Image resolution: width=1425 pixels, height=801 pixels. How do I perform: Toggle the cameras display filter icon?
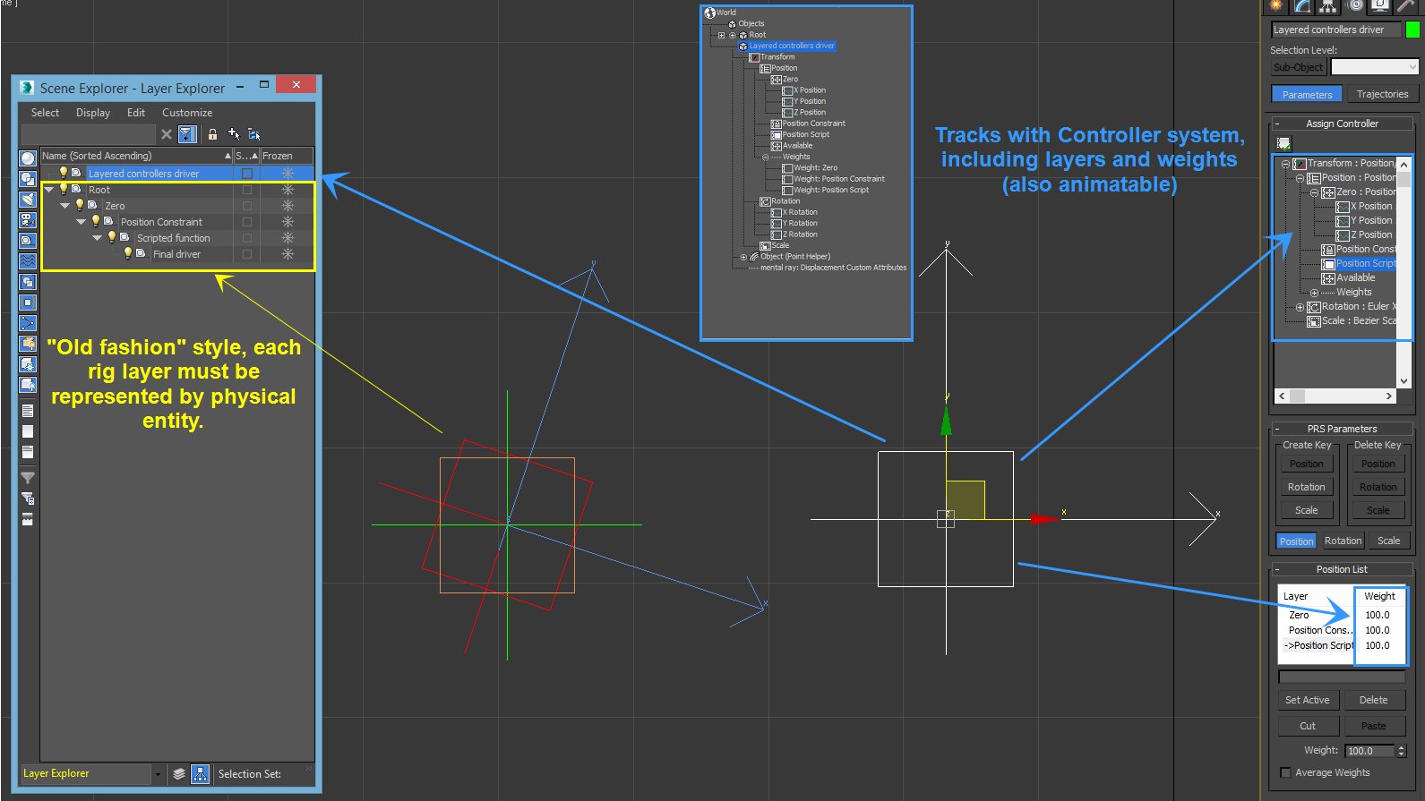coord(28,220)
